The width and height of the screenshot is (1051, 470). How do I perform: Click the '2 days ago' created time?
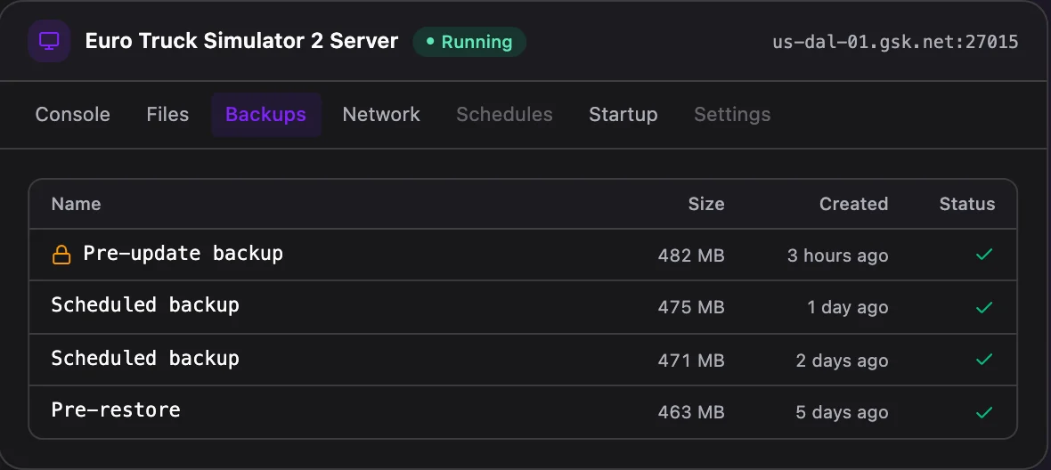point(843,361)
